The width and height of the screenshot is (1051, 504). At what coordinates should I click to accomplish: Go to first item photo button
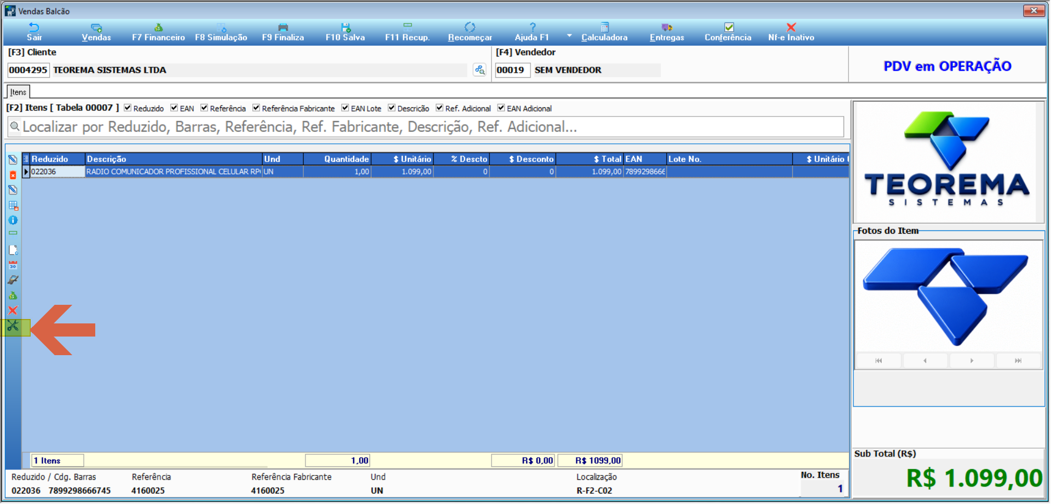(879, 361)
